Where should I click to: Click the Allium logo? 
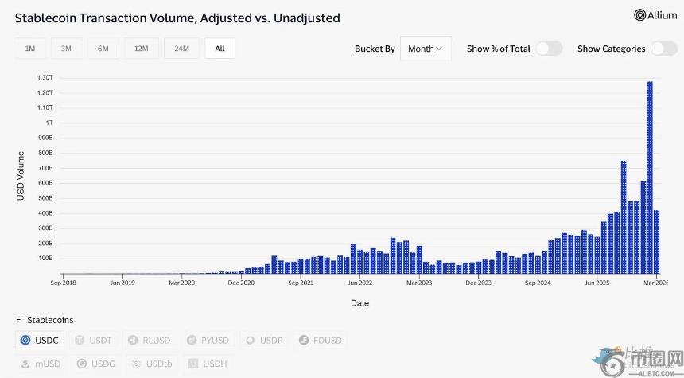coord(655,15)
